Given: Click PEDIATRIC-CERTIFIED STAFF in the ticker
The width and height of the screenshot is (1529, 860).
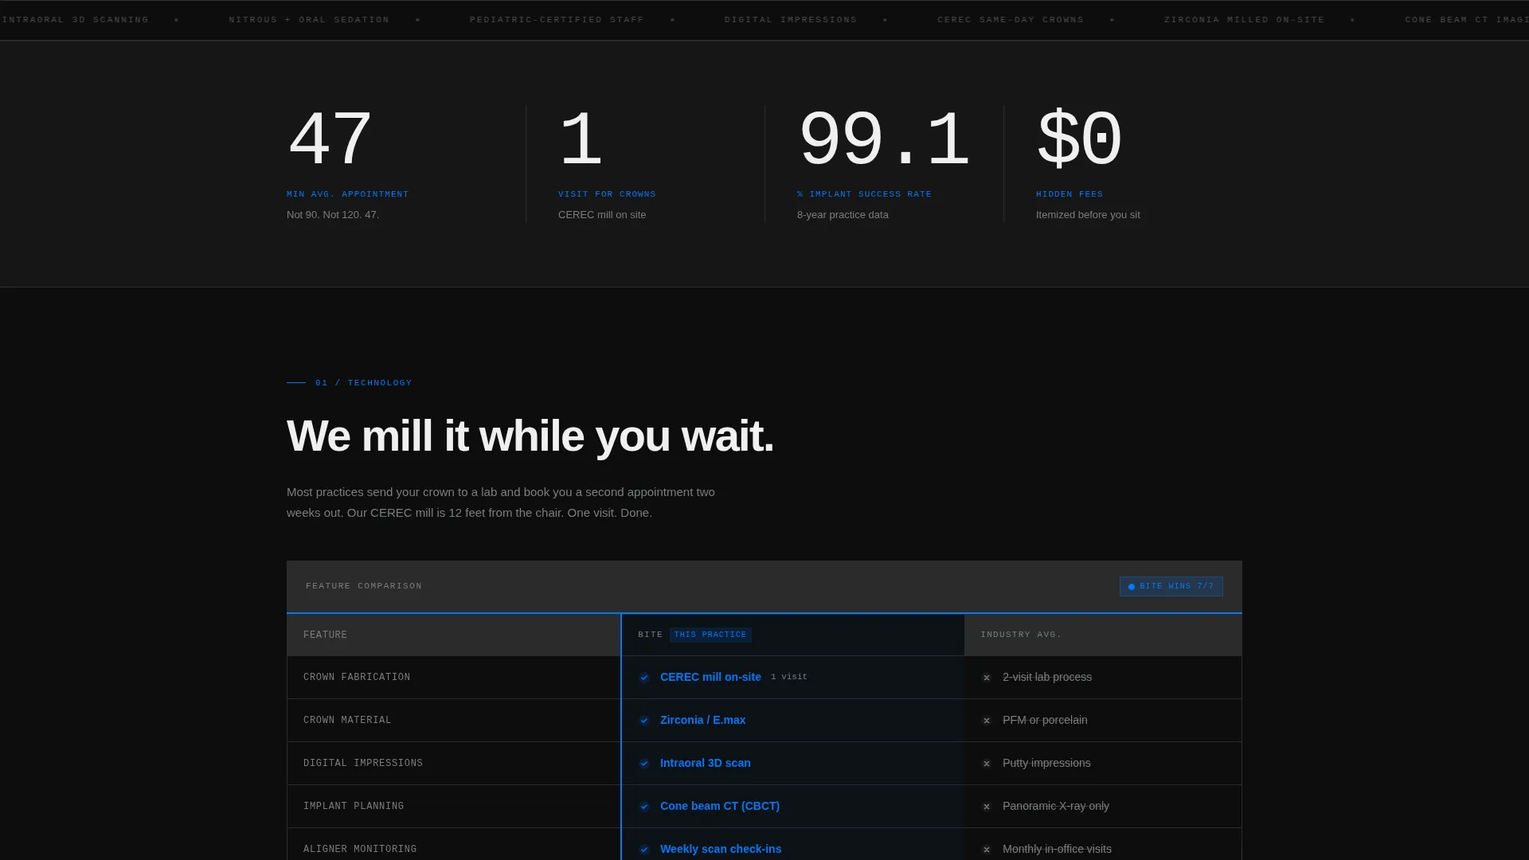Looking at the screenshot, I should 557,20.
